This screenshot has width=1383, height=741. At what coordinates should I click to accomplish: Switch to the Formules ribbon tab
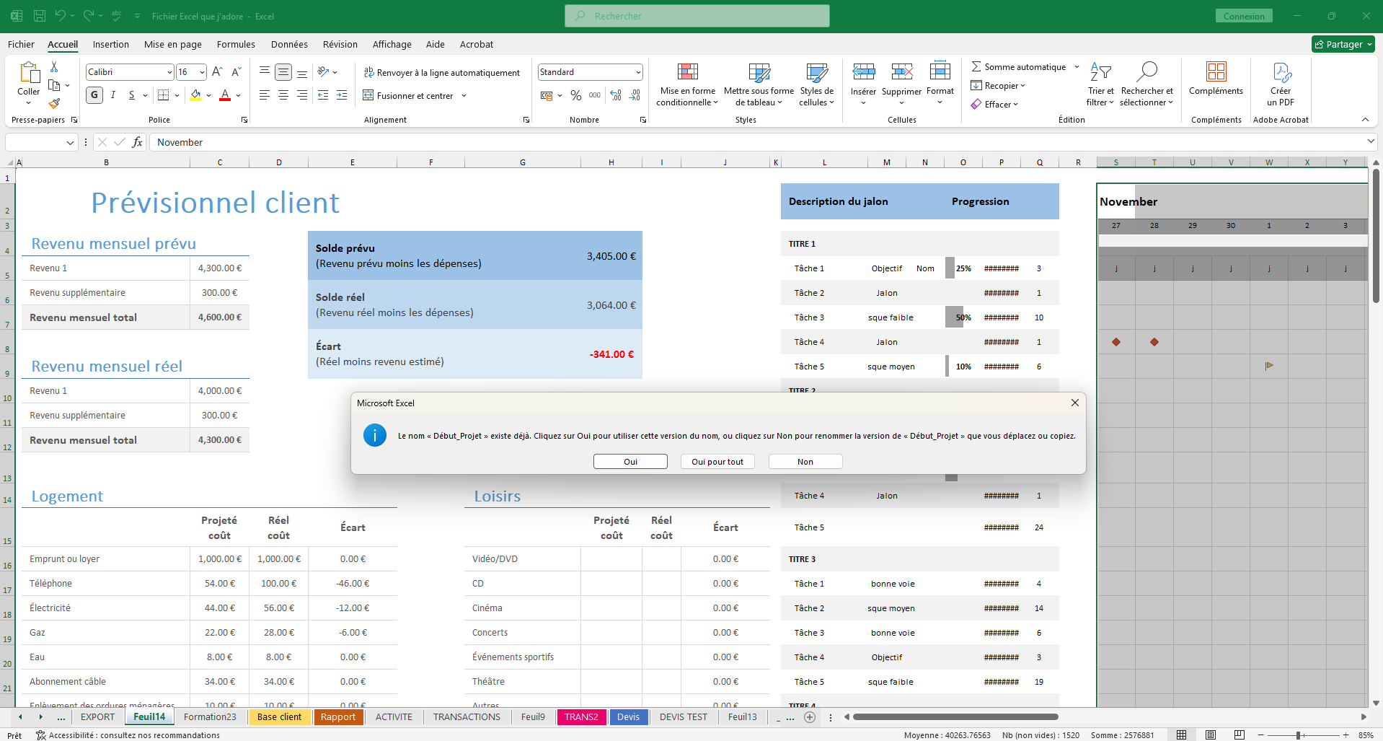point(236,44)
